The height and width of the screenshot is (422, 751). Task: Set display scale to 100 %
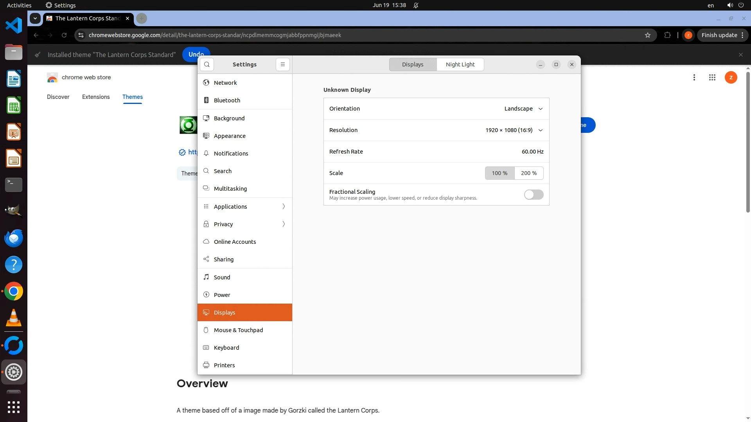pos(499,173)
